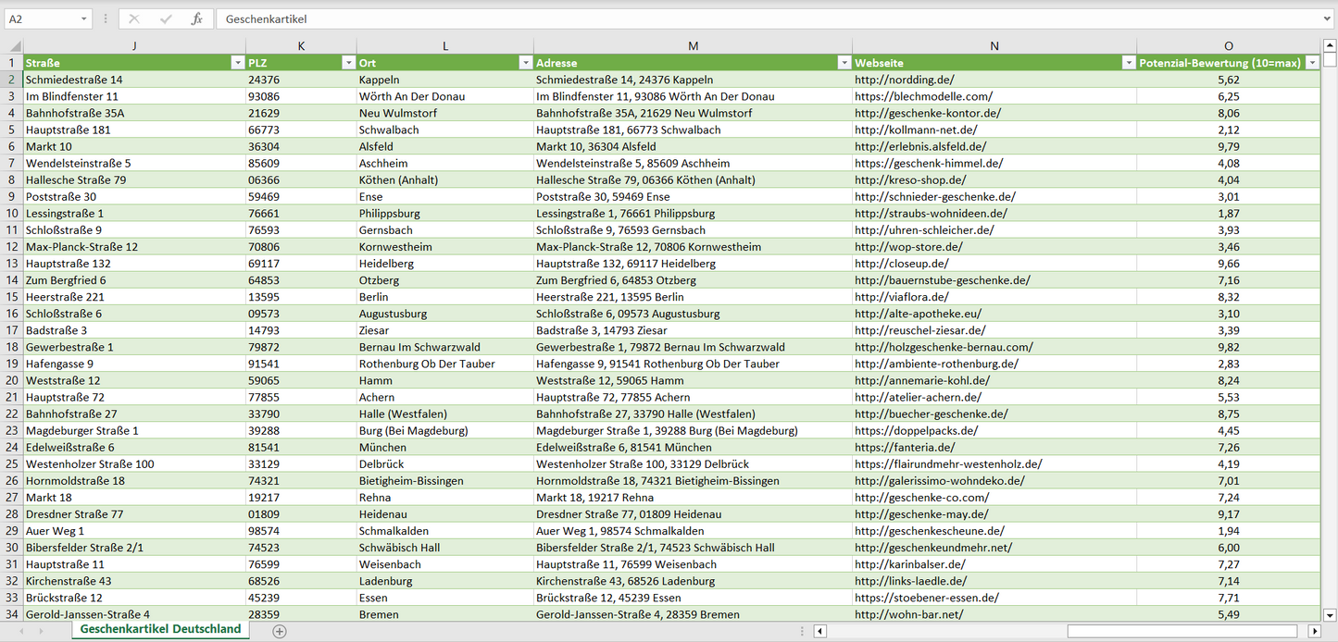1338x642 pixels.
Task: Expand the formula bar with chevron
Action: pyautogui.click(x=1328, y=19)
